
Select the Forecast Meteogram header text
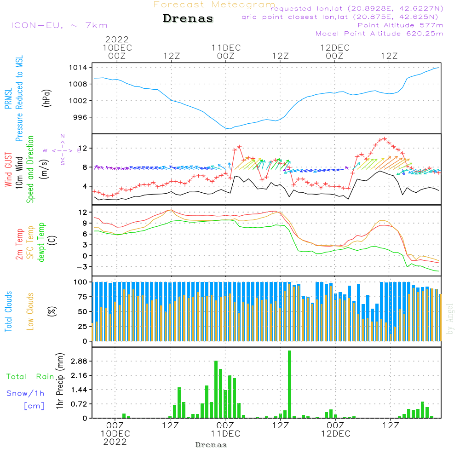click(214, 5)
